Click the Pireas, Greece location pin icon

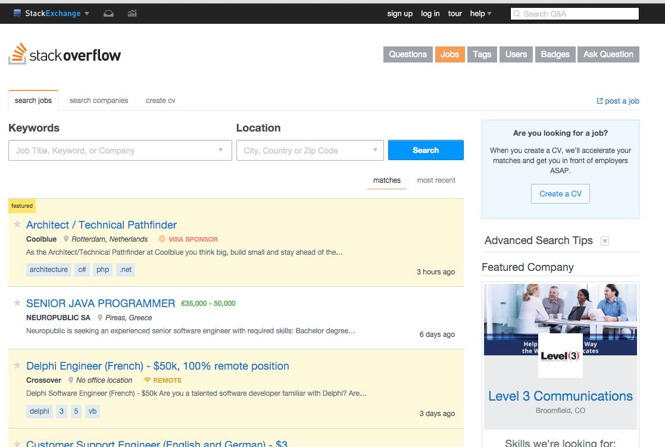[100, 318]
